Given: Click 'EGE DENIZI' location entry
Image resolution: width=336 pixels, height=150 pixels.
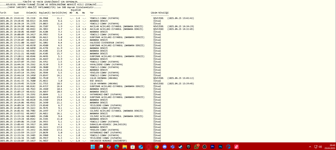Looking at the screenshot, I should pyautogui.click(x=96, y=81).
